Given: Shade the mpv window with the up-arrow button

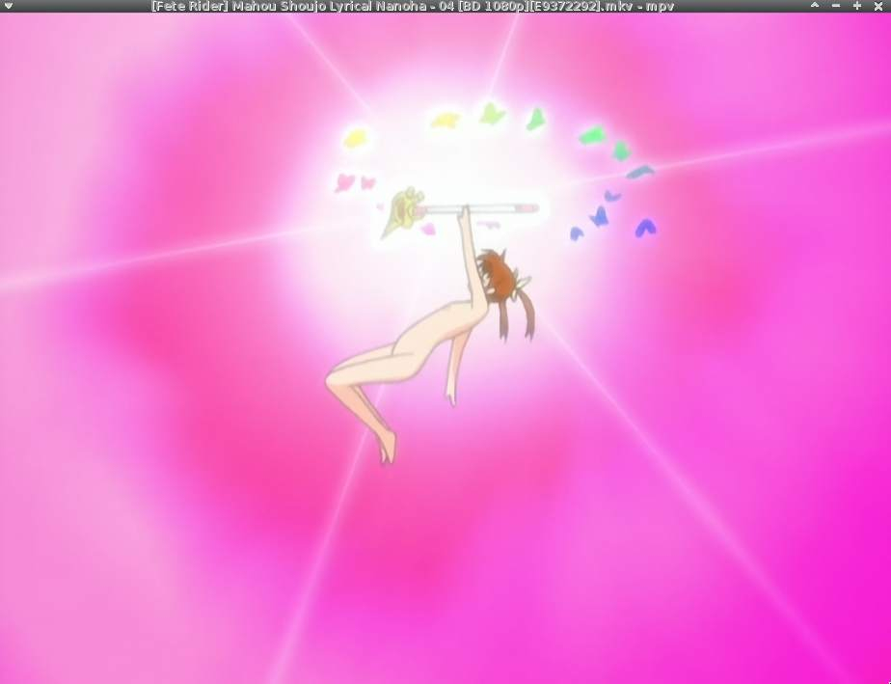Looking at the screenshot, I should click(814, 6).
